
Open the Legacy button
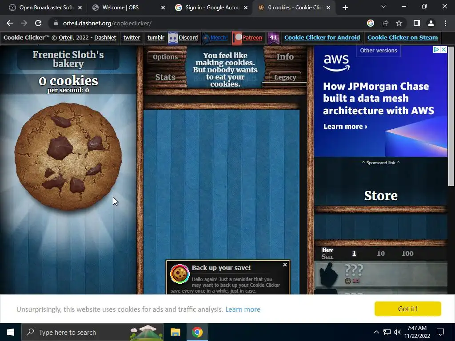pyautogui.click(x=285, y=77)
